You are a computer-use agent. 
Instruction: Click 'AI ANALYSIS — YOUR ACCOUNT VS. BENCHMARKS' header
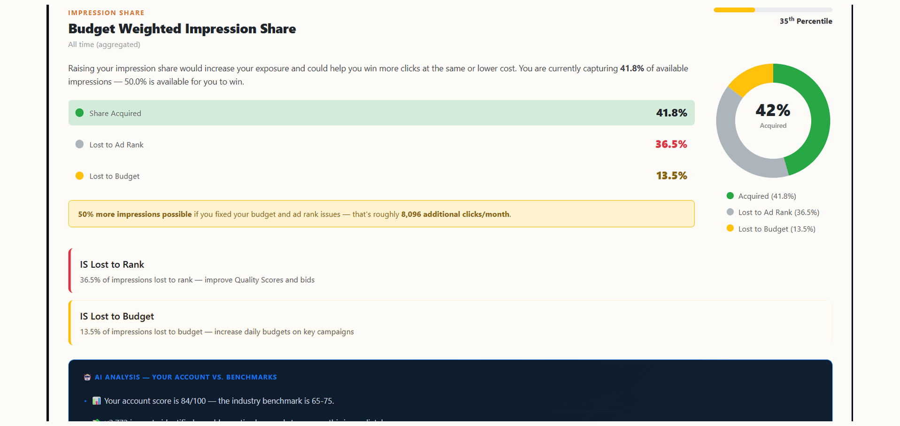click(x=186, y=377)
